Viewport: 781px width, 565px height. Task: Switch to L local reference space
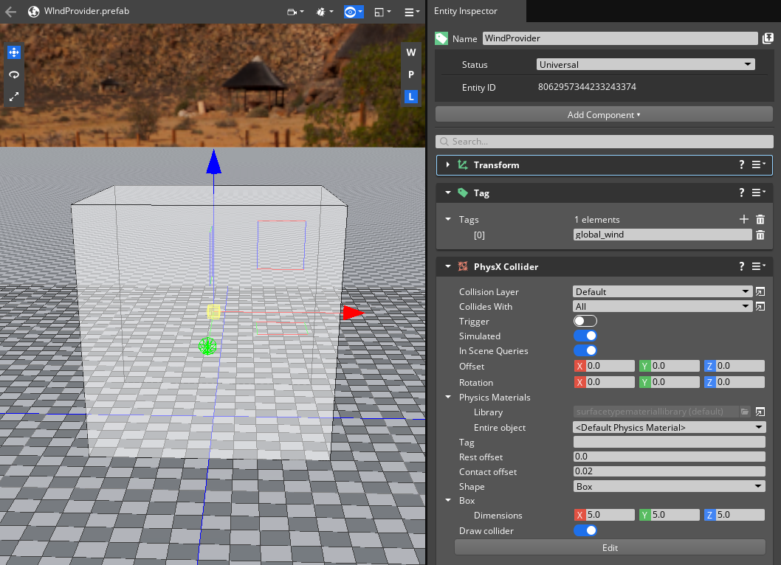(411, 97)
